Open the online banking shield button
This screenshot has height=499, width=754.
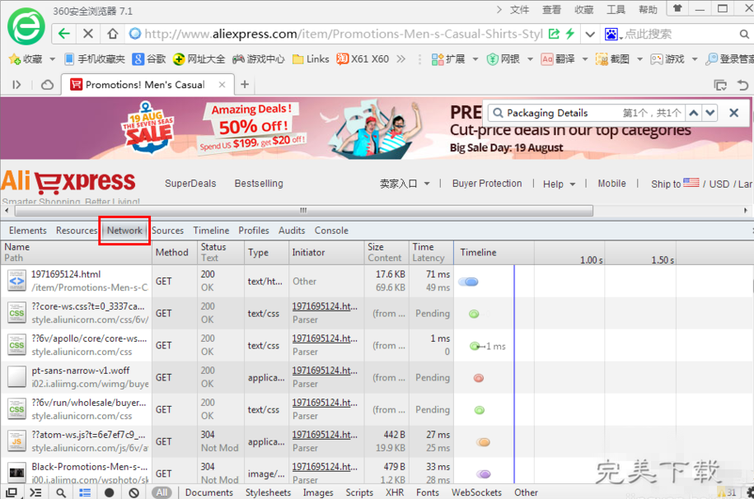point(503,59)
